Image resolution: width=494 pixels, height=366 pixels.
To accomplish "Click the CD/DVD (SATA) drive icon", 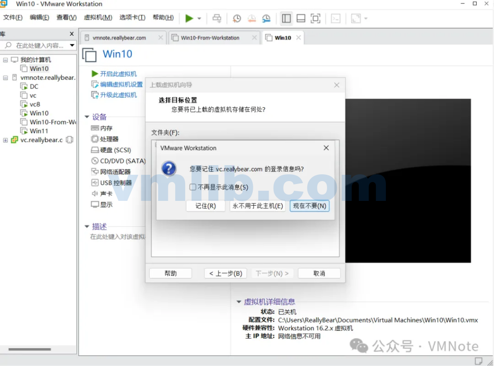I will (x=95, y=161).
